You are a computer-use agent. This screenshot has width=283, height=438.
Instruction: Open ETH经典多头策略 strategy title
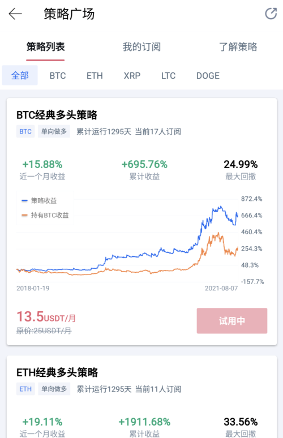57,372
